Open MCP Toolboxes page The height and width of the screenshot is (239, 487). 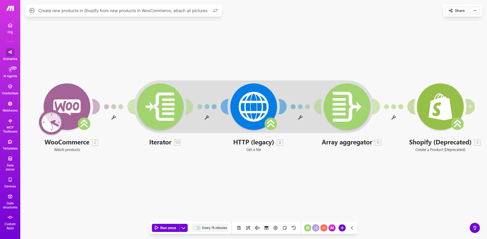[x=10, y=126]
